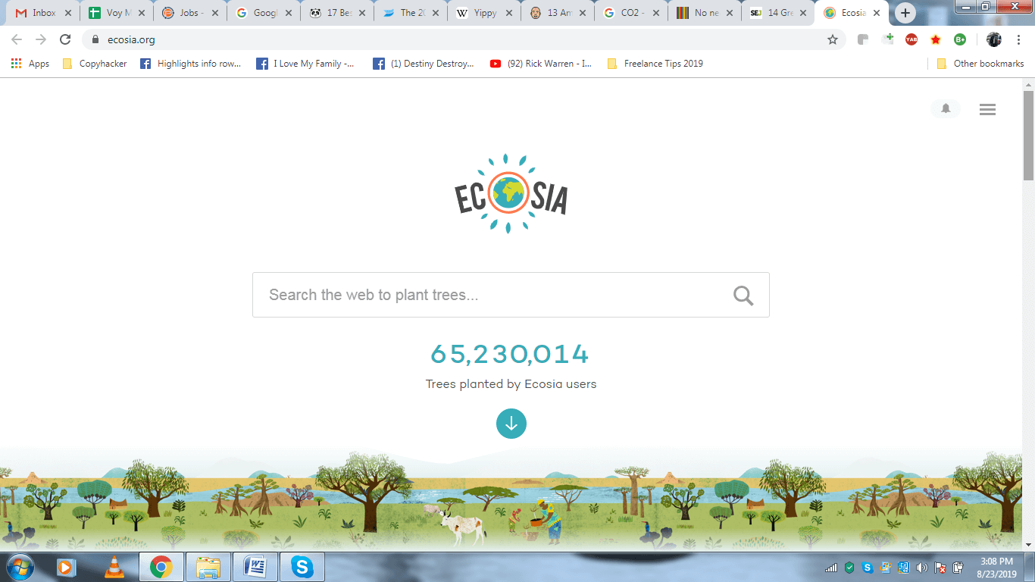The width and height of the screenshot is (1035, 582).
Task: Switch to the 17 Bes tab
Action: 336,13
